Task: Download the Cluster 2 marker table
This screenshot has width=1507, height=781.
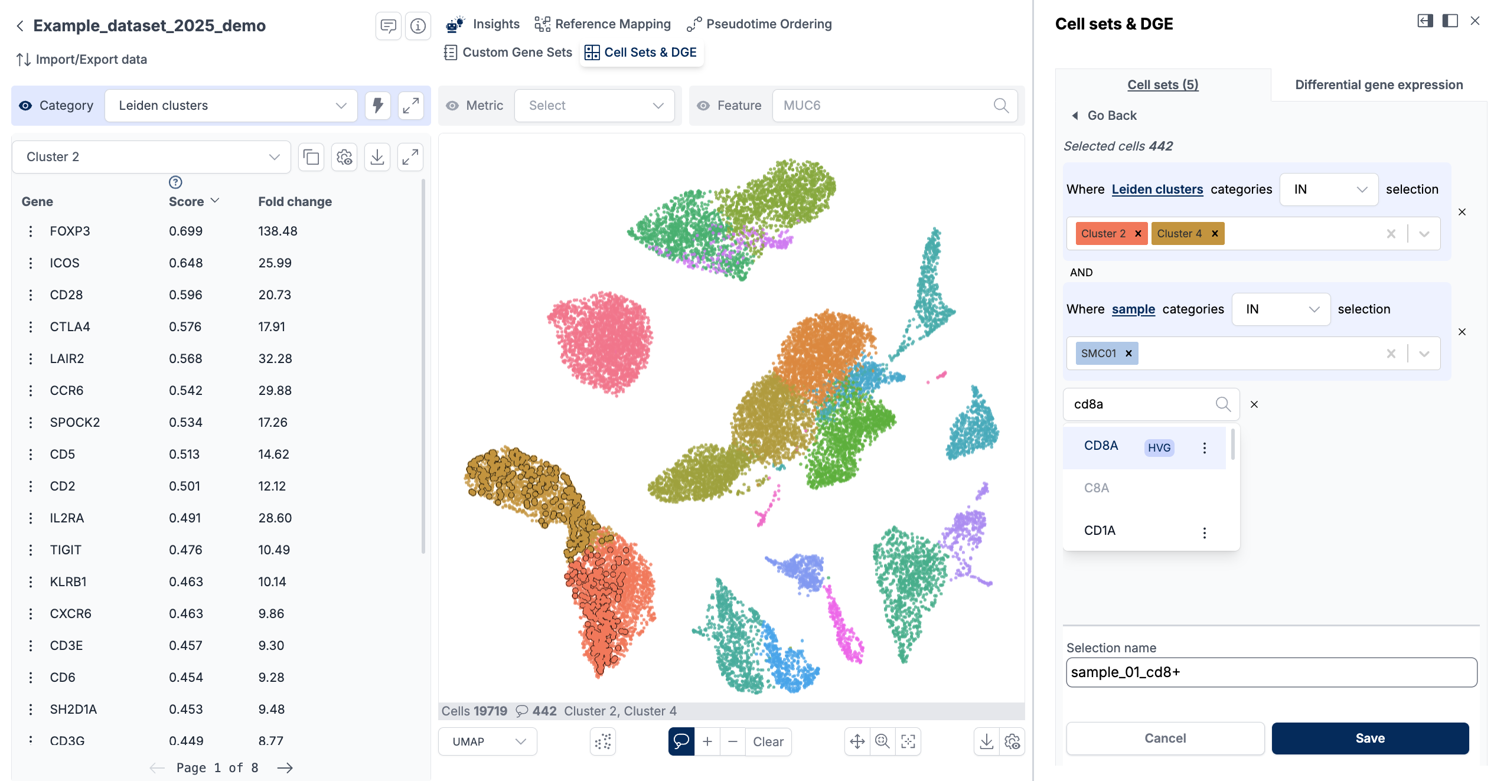Action: [377, 156]
